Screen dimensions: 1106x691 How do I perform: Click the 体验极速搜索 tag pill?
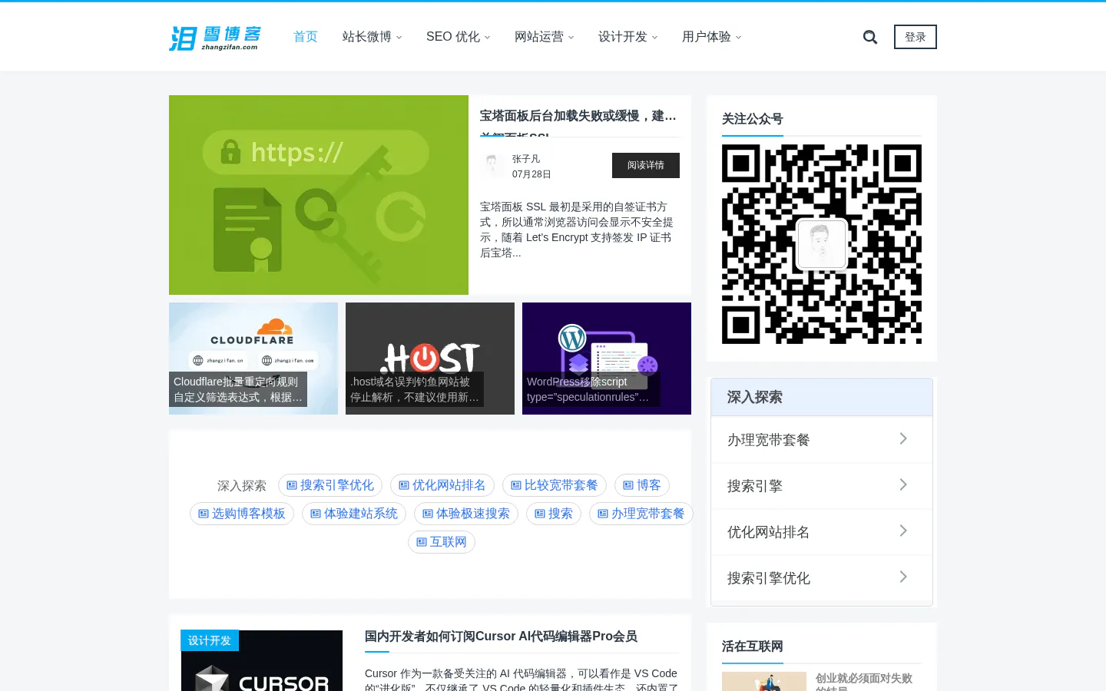[466, 514]
